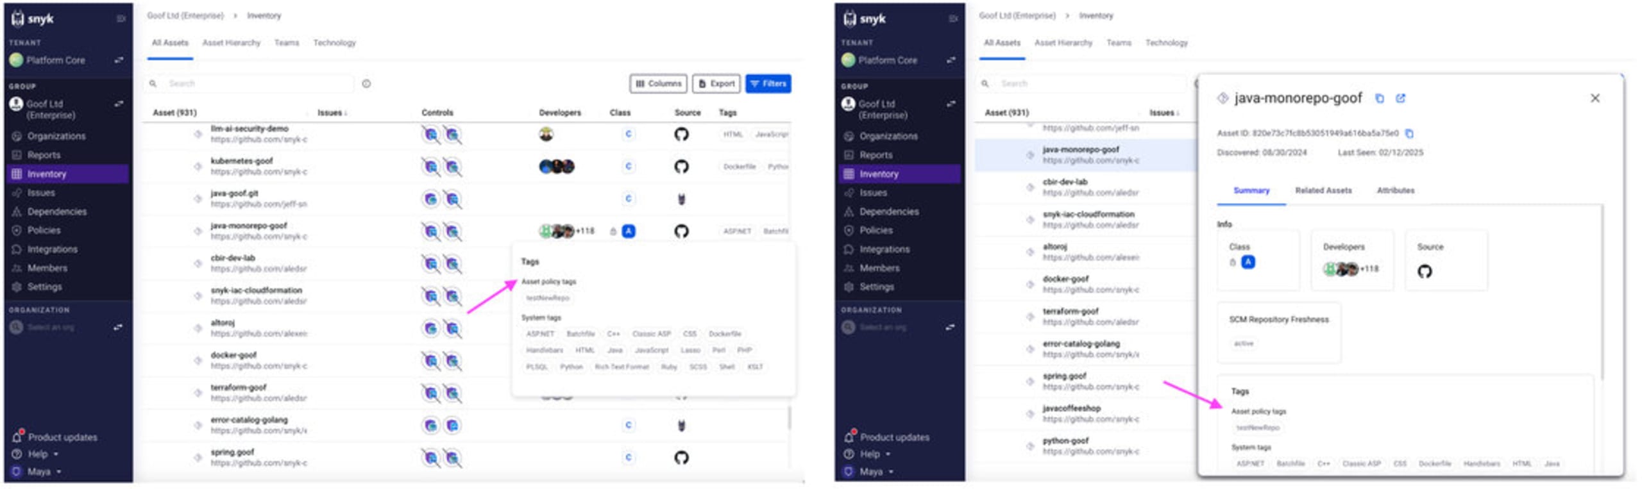Image resolution: width=1642 pixels, height=489 pixels.
Task: Click Dockerfile tag on kubernetes-goof row
Action: pyautogui.click(x=740, y=167)
